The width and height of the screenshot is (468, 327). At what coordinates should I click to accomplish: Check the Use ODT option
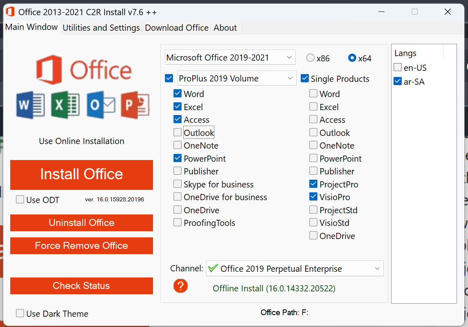[20, 200]
